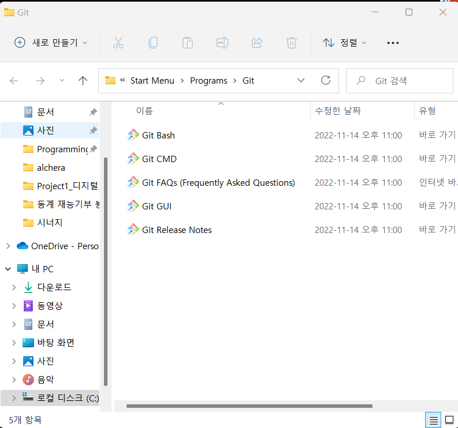458x428 pixels.
Task: Refresh the Git folder view
Action: pos(326,80)
